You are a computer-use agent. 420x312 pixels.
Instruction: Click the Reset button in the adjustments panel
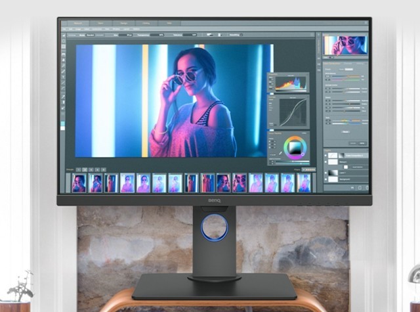tap(346, 132)
